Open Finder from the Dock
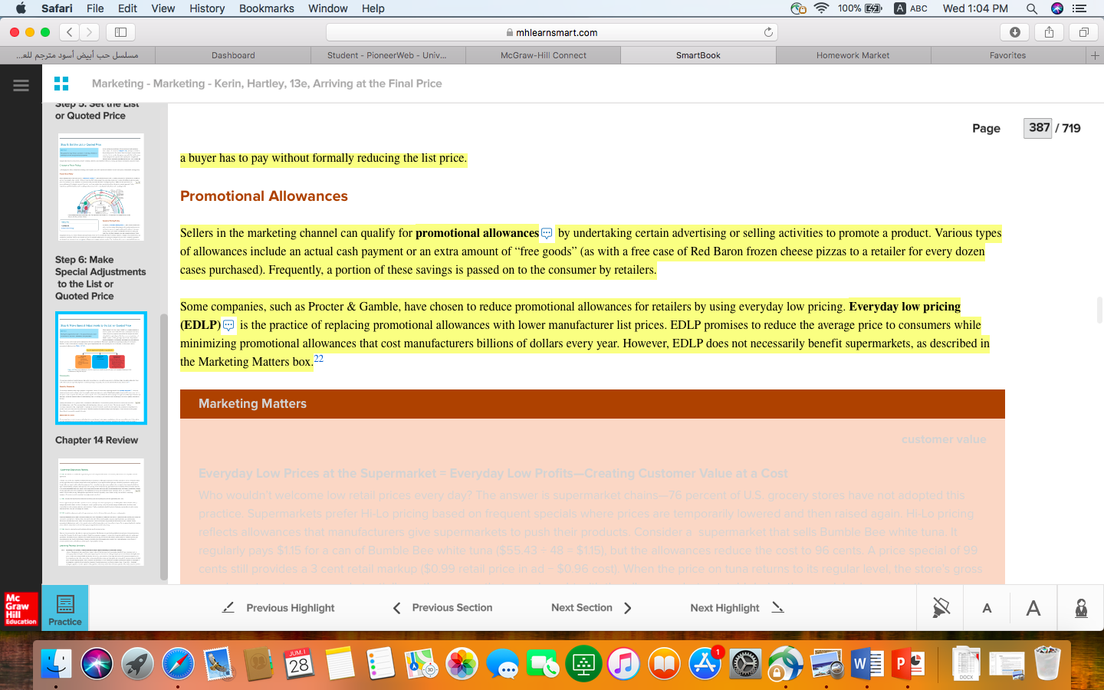Image resolution: width=1104 pixels, height=690 pixels. pyautogui.click(x=56, y=664)
